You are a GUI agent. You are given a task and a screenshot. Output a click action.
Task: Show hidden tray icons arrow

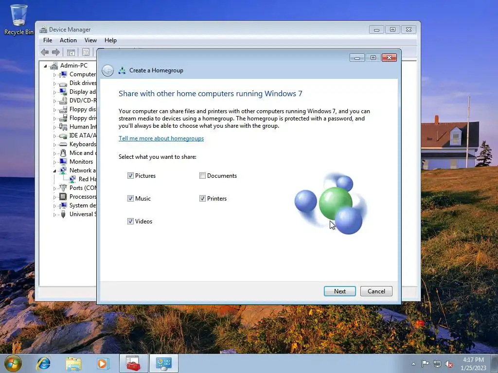click(413, 364)
